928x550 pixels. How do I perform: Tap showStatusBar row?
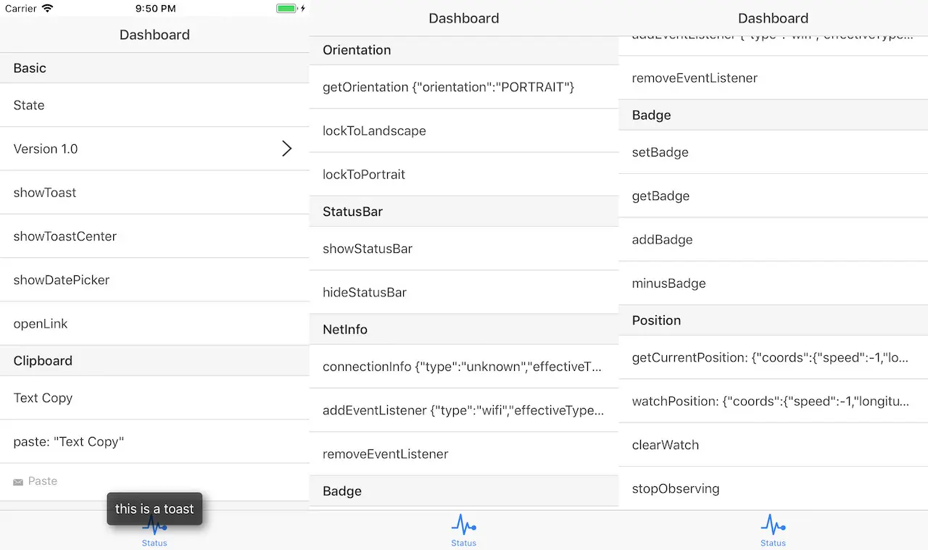pyautogui.click(x=464, y=249)
